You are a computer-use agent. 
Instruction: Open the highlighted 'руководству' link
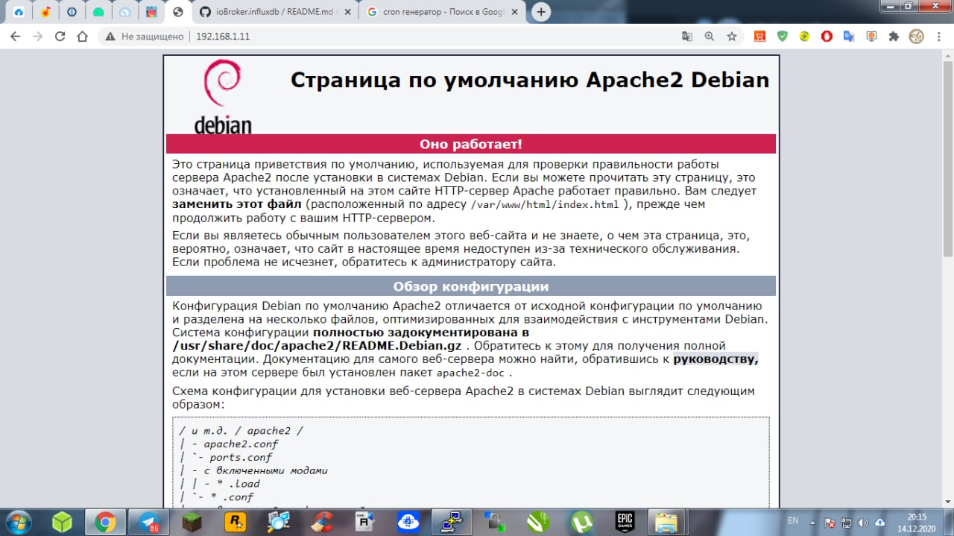pyautogui.click(x=715, y=359)
